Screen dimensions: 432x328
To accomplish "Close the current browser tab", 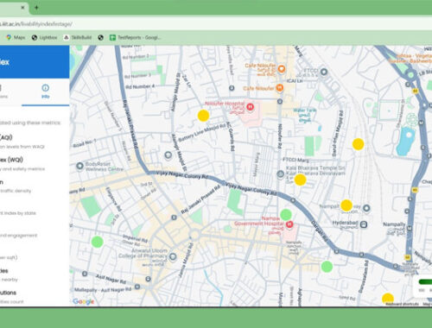I will pyautogui.click(x=22, y=8).
